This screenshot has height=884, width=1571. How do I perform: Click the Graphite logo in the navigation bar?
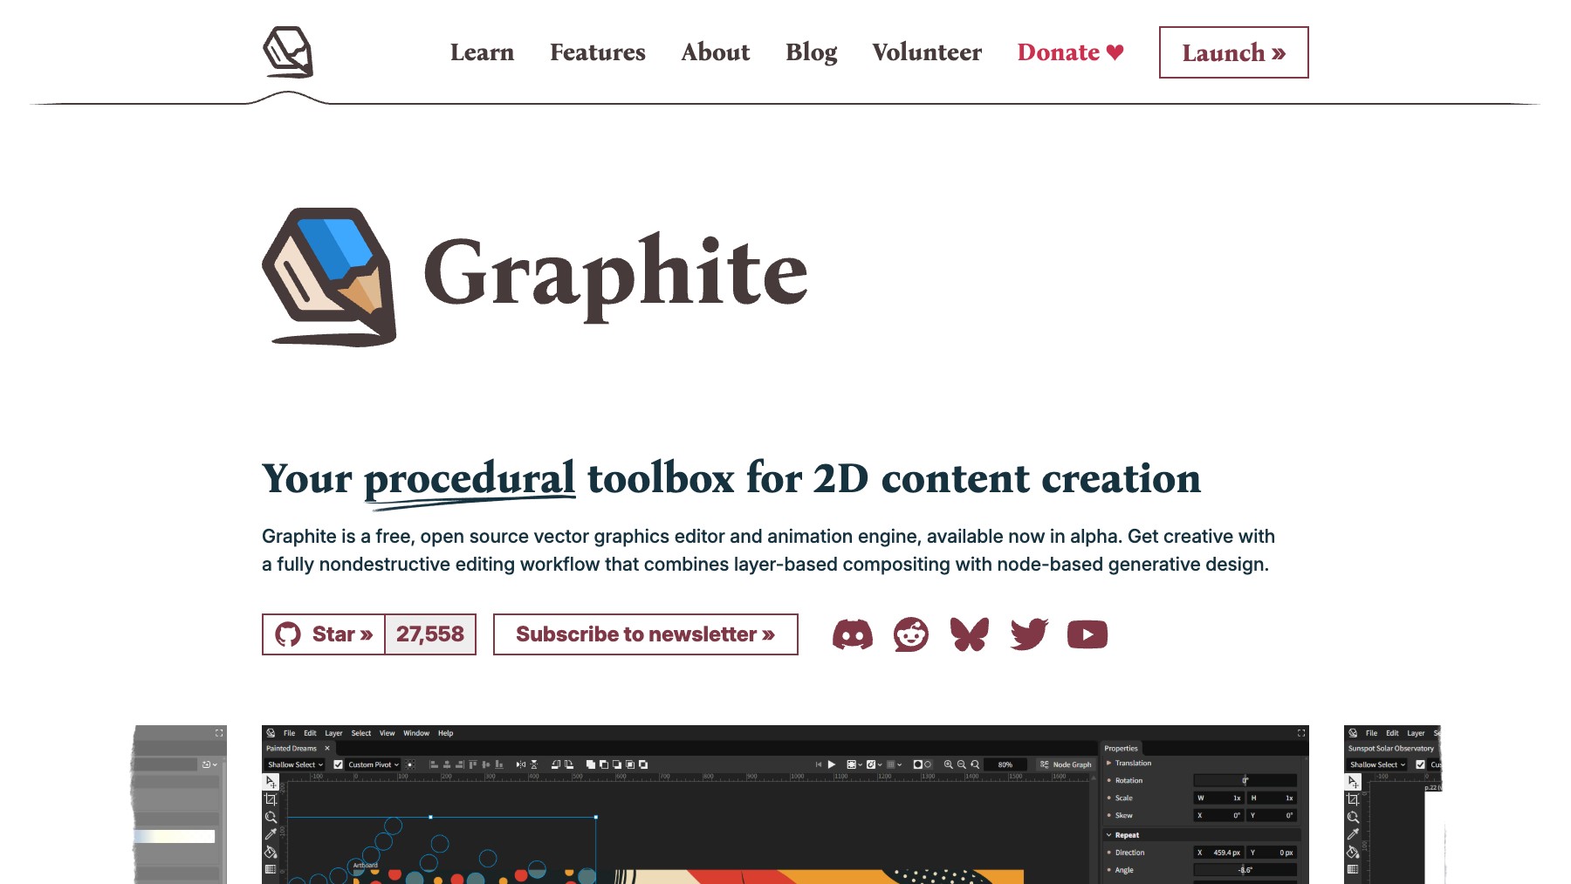tap(288, 52)
